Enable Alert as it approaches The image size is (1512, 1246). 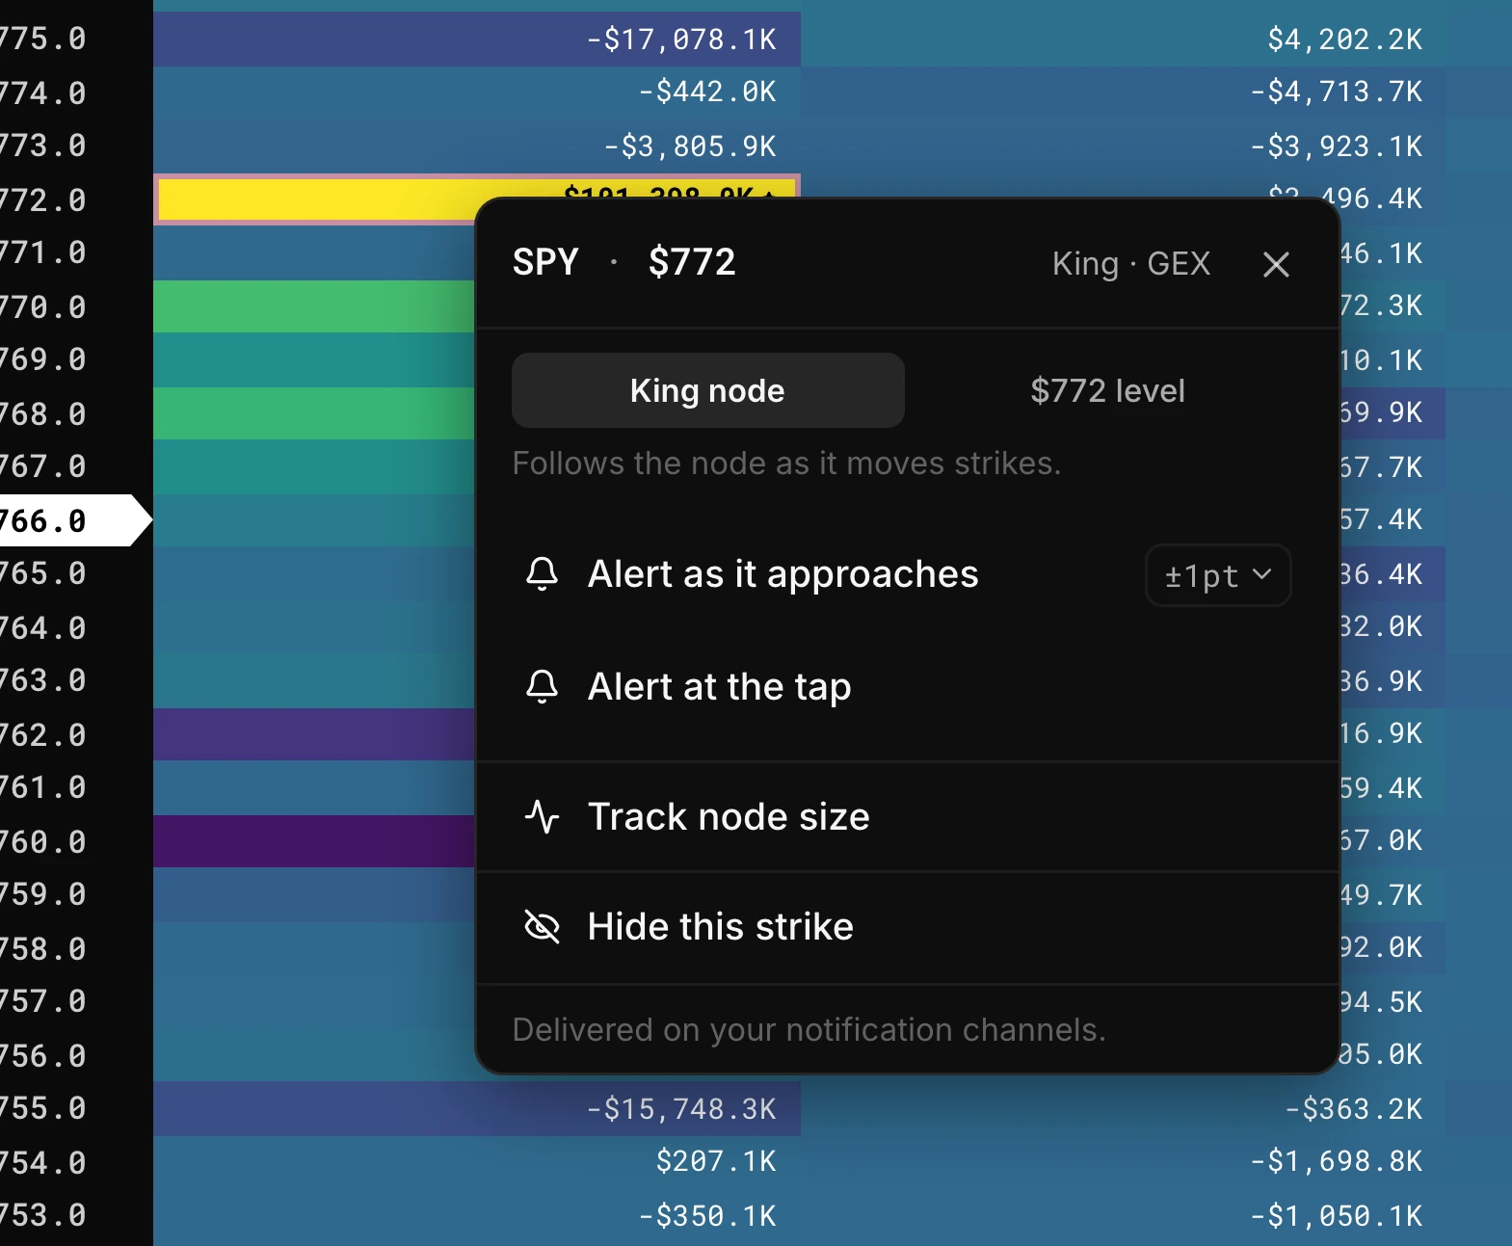783,574
